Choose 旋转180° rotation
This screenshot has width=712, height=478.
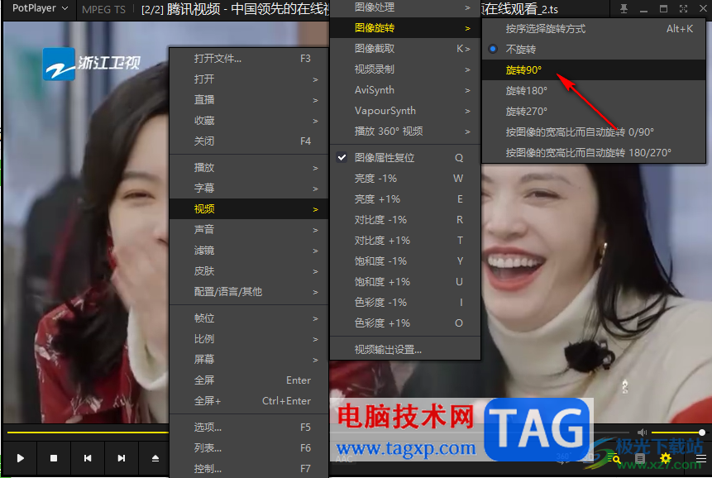tap(594, 91)
